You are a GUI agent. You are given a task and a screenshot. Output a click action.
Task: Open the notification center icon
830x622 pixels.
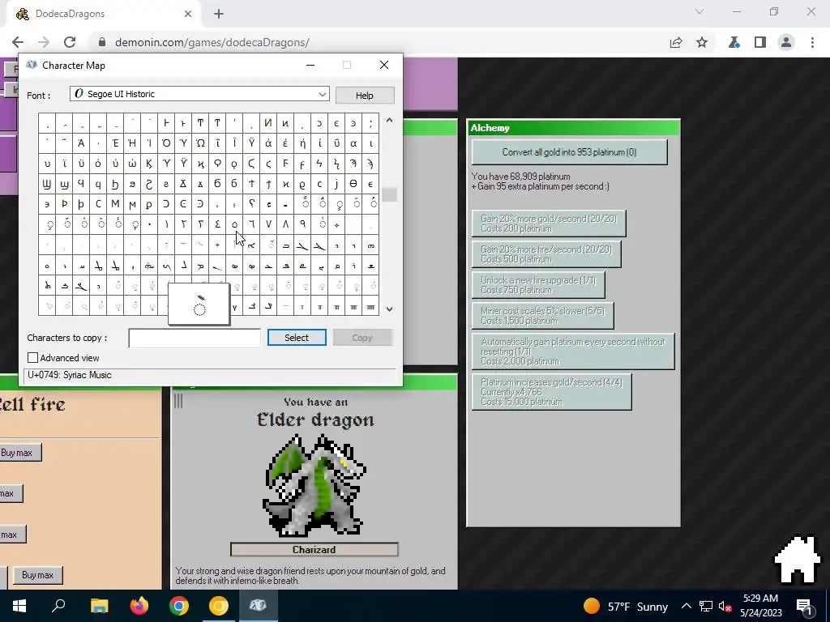(805, 606)
